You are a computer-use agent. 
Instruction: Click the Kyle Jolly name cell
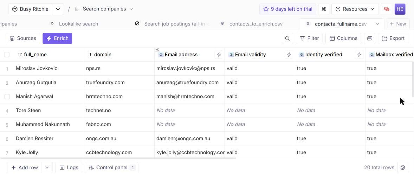[49, 152]
